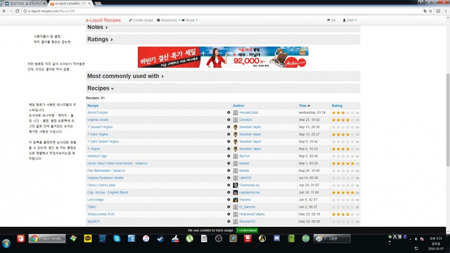Open Swedish Vaper avatar in 7 Virgins row
Image resolution: width=450 pixels, height=253 pixels.
[236, 149]
